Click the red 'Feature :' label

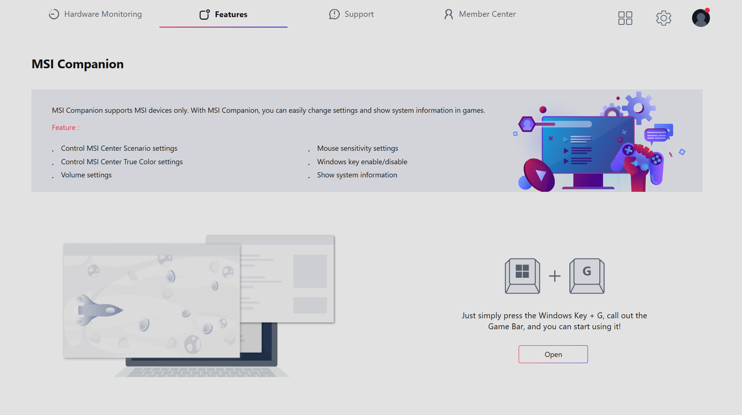(x=65, y=127)
